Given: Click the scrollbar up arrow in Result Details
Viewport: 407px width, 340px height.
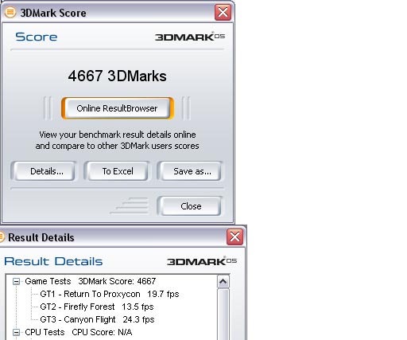Looking at the screenshot, I should (223, 282).
